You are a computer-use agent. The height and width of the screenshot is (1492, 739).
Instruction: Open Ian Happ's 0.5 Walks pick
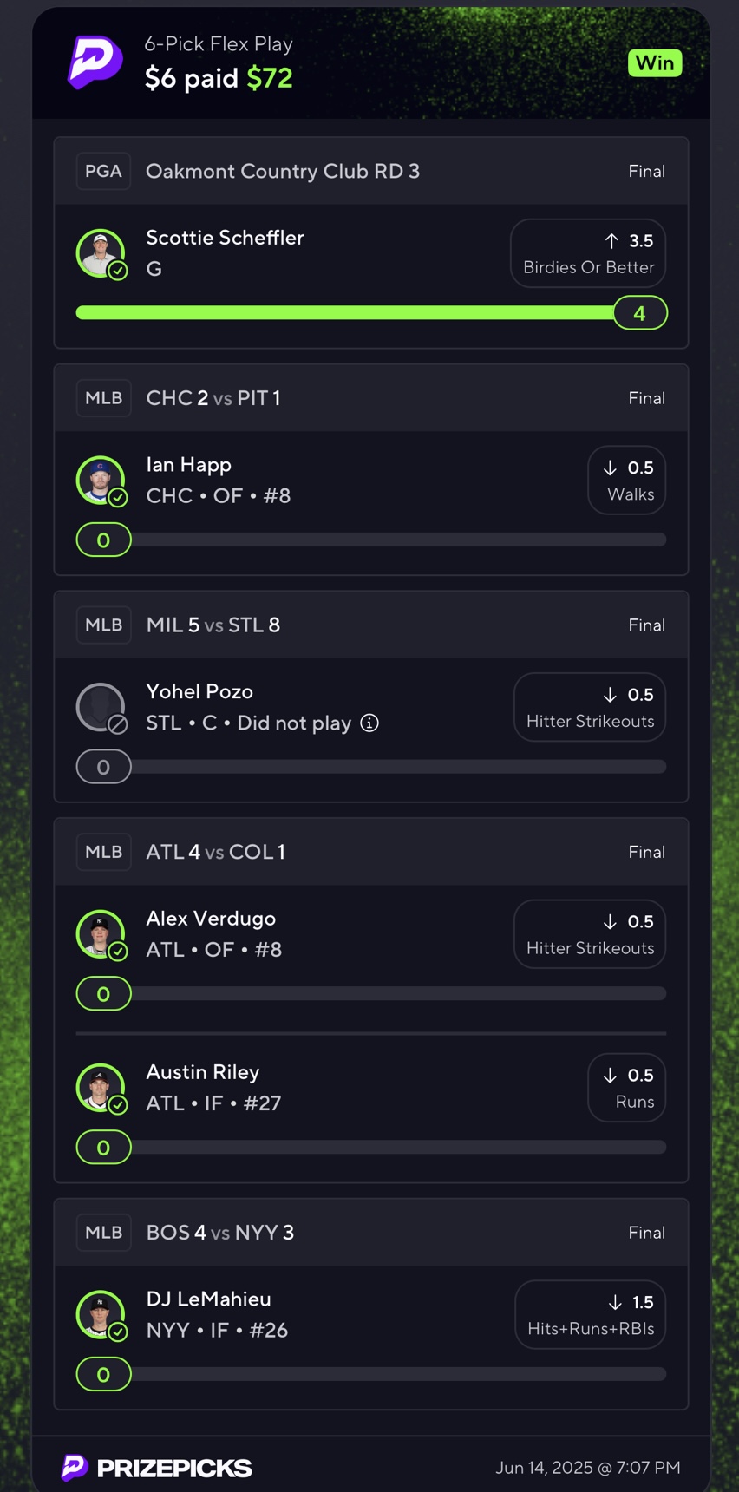627,481
